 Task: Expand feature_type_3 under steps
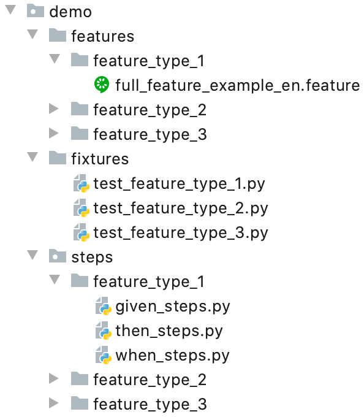(54, 403)
